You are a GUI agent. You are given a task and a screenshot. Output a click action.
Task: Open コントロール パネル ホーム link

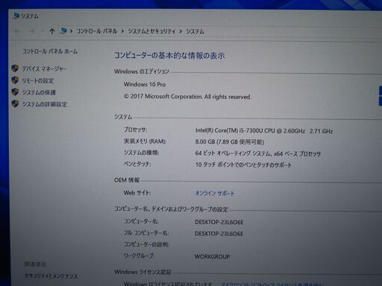point(50,51)
